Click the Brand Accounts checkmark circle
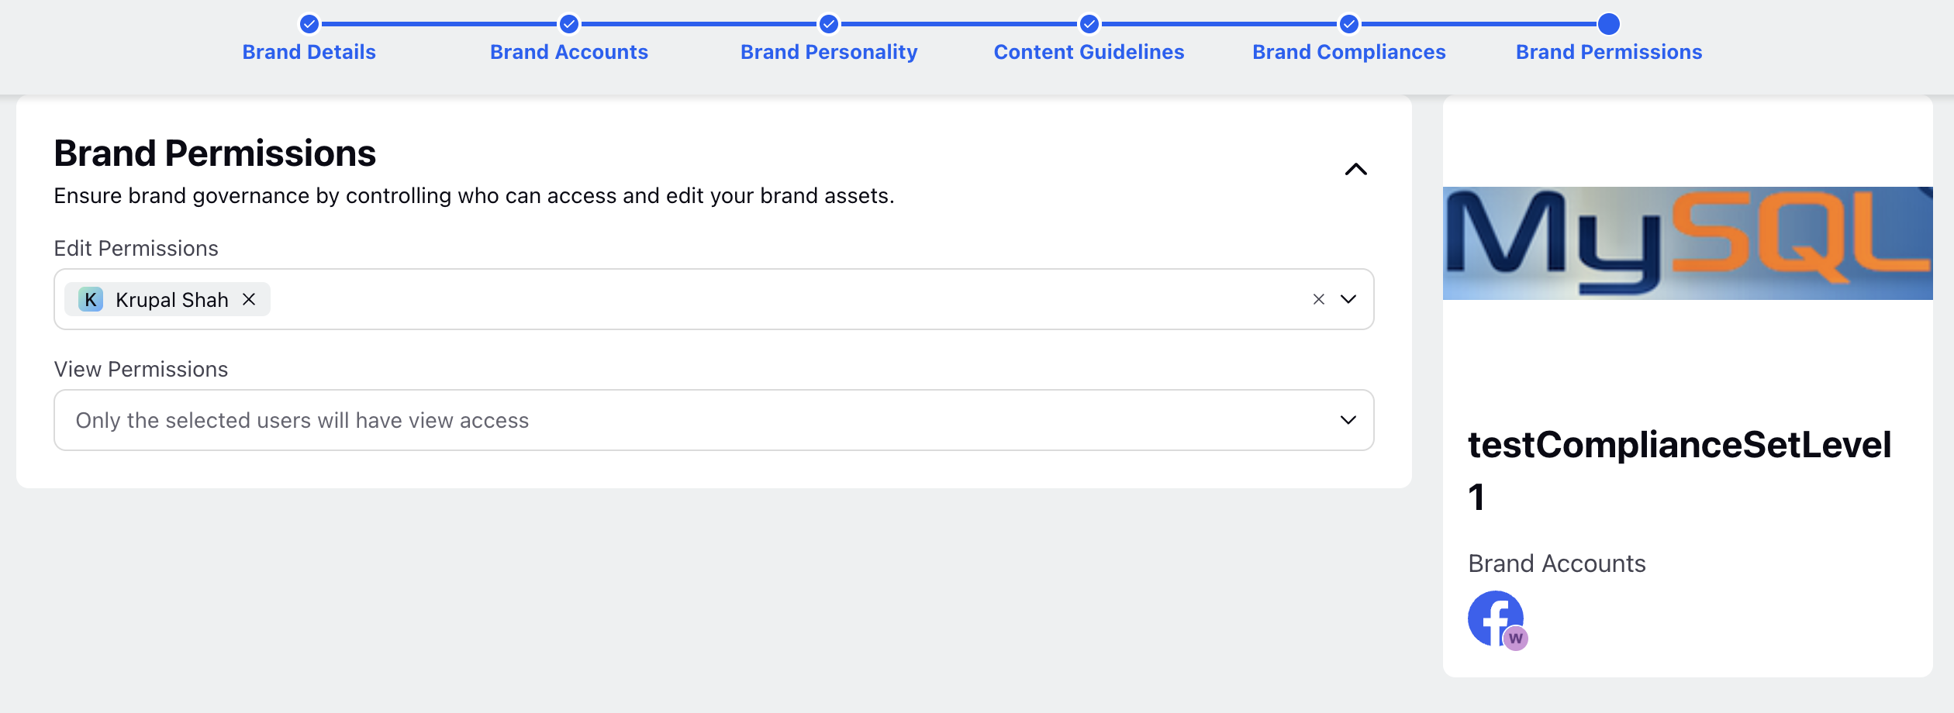The image size is (1954, 713). [x=569, y=24]
